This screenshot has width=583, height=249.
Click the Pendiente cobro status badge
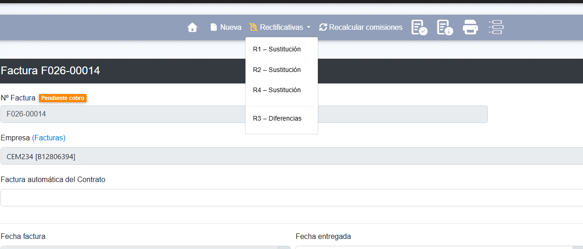click(63, 98)
